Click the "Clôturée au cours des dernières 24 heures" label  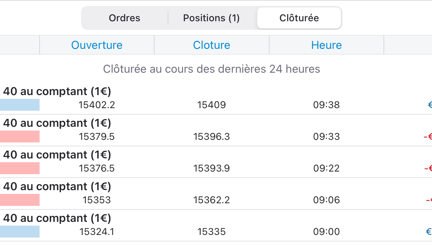click(211, 69)
